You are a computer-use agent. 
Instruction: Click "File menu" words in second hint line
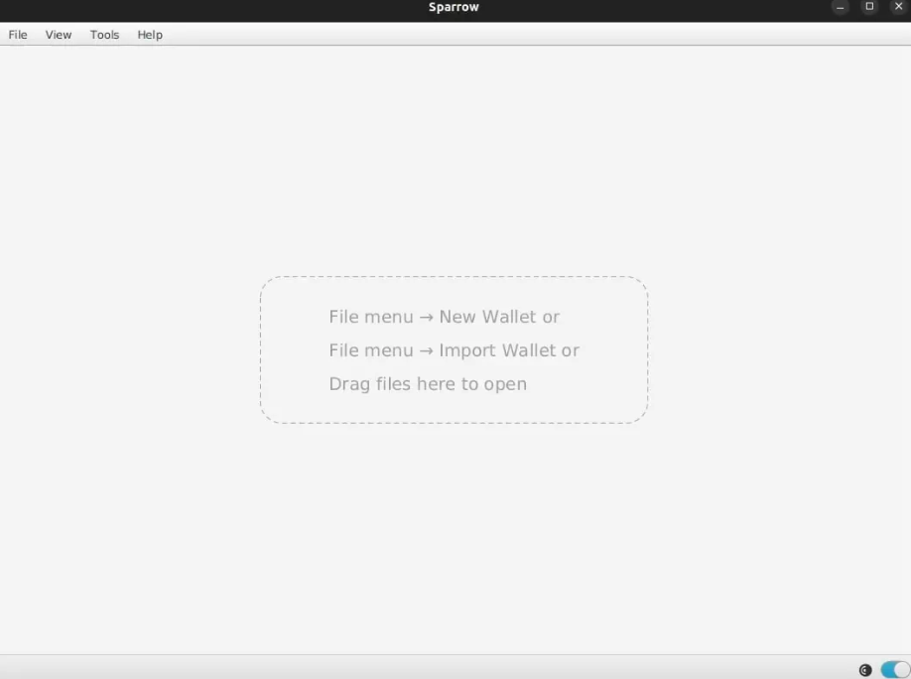(371, 350)
